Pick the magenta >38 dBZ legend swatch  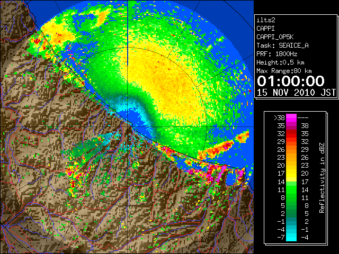291,117
